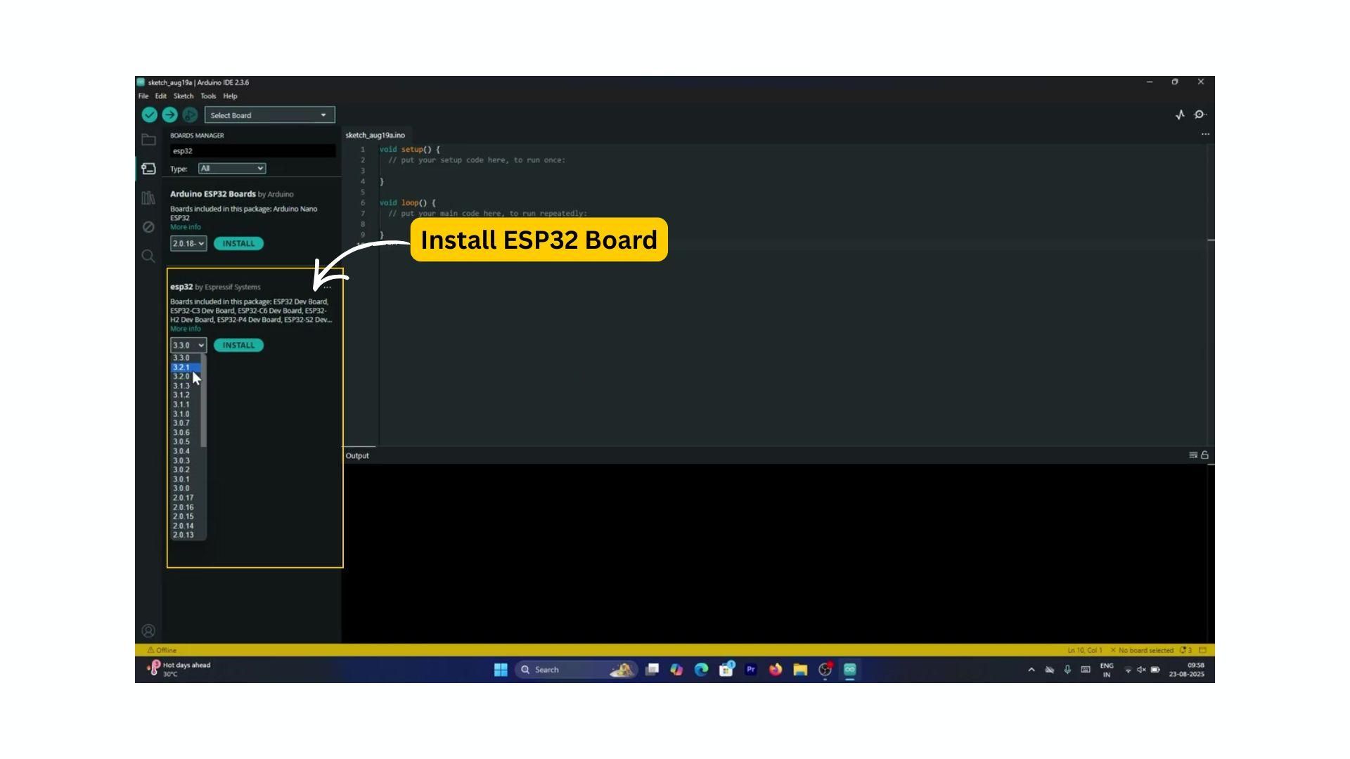The height and width of the screenshot is (759, 1350).
Task: Install Arduino ESP32 Boards package
Action: click(238, 244)
